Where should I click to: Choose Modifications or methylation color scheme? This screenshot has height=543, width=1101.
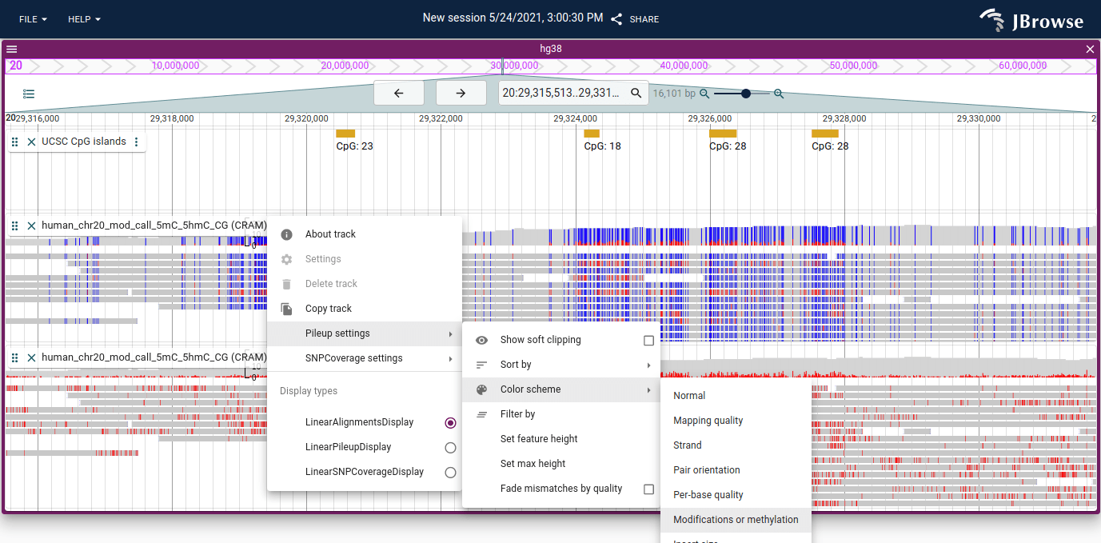[736, 520]
